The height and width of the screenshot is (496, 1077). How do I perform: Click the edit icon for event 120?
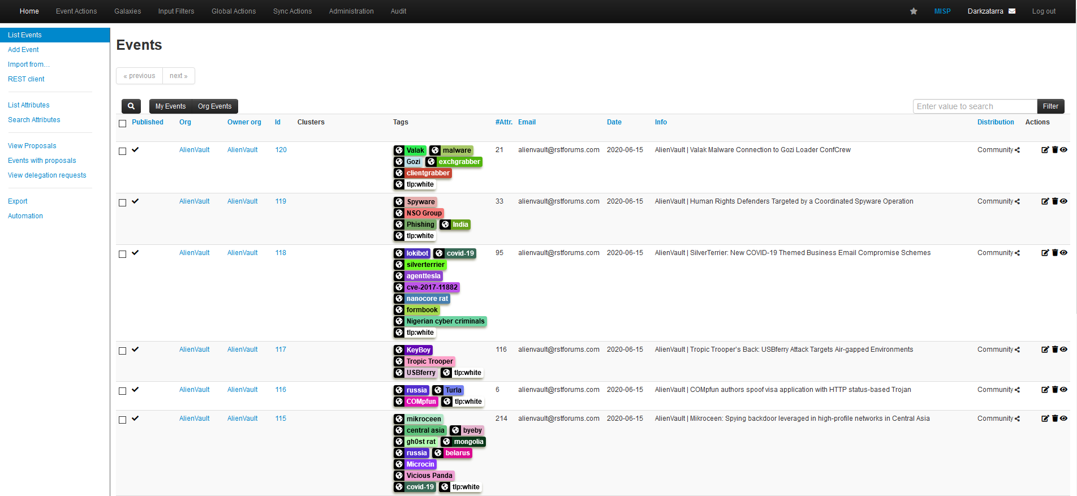pos(1045,150)
